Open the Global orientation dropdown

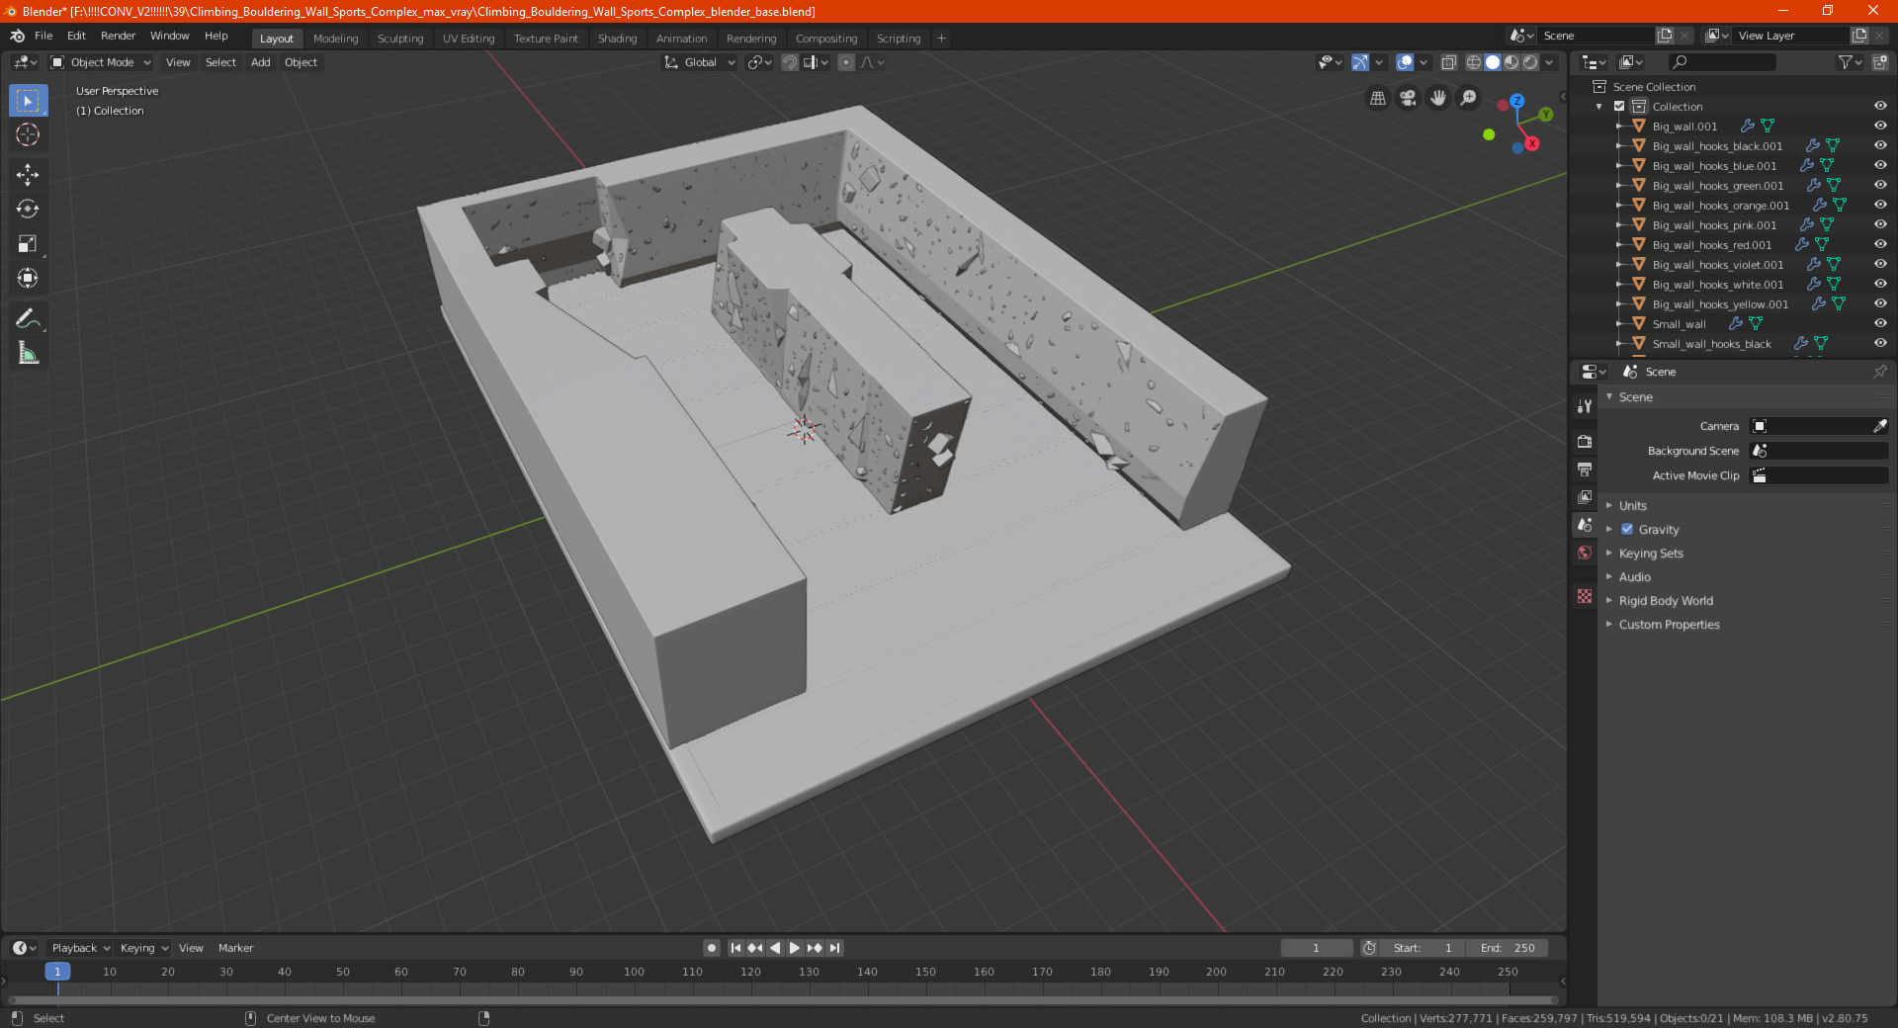coord(700,62)
